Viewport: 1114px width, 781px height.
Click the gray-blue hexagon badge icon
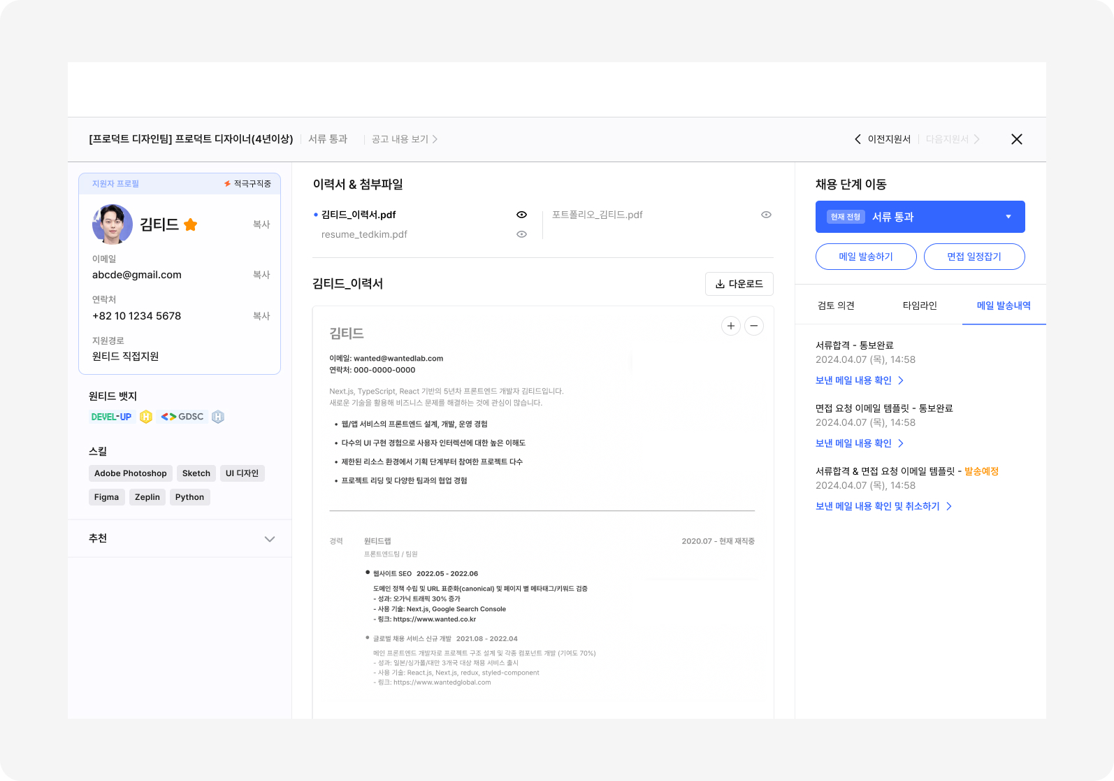pyautogui.click(x=218, y=417)
